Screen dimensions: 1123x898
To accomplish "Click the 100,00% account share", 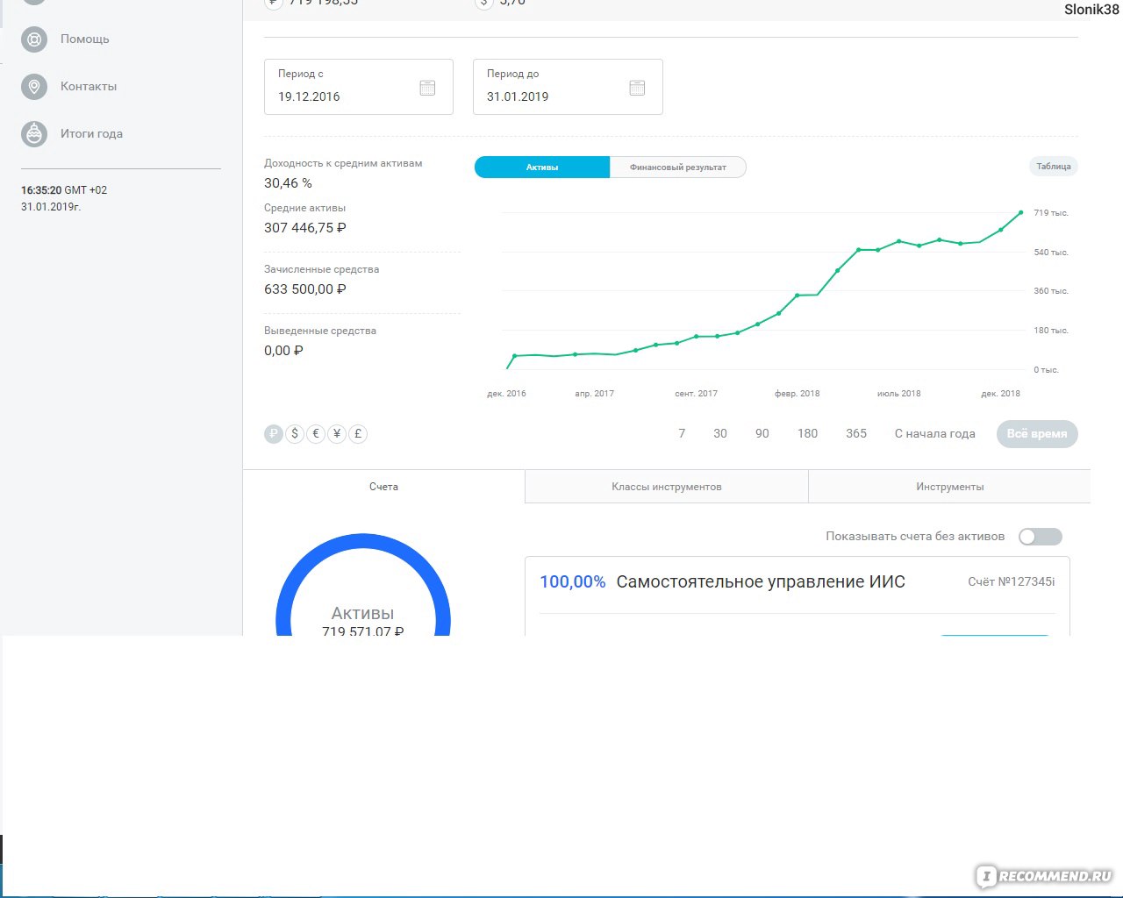I will (x=573, y=582).
